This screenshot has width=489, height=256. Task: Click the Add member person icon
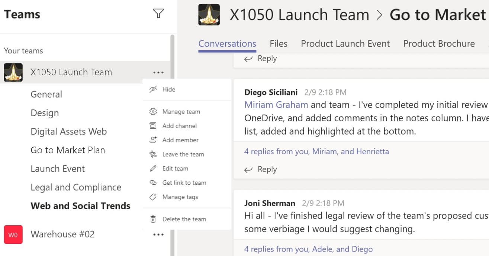(x=153, y=140)
